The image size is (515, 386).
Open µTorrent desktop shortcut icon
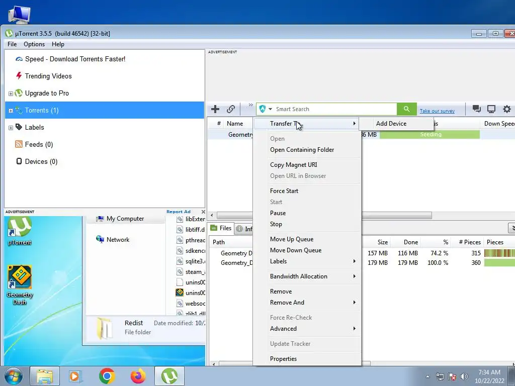20,231
